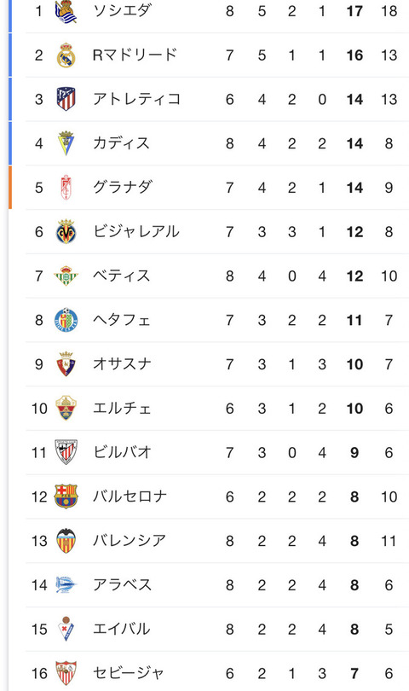This screenshot has height=691, width=409.
Task: Click the Cadiz yellow crest
Action: (66, 143)
